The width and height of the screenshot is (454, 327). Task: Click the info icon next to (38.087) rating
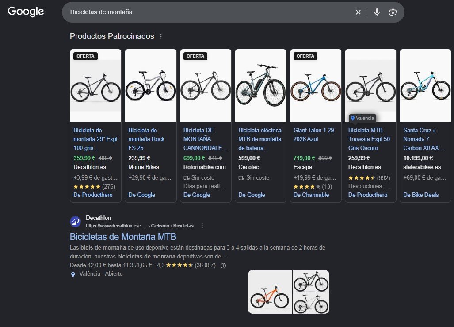(223, 265)
